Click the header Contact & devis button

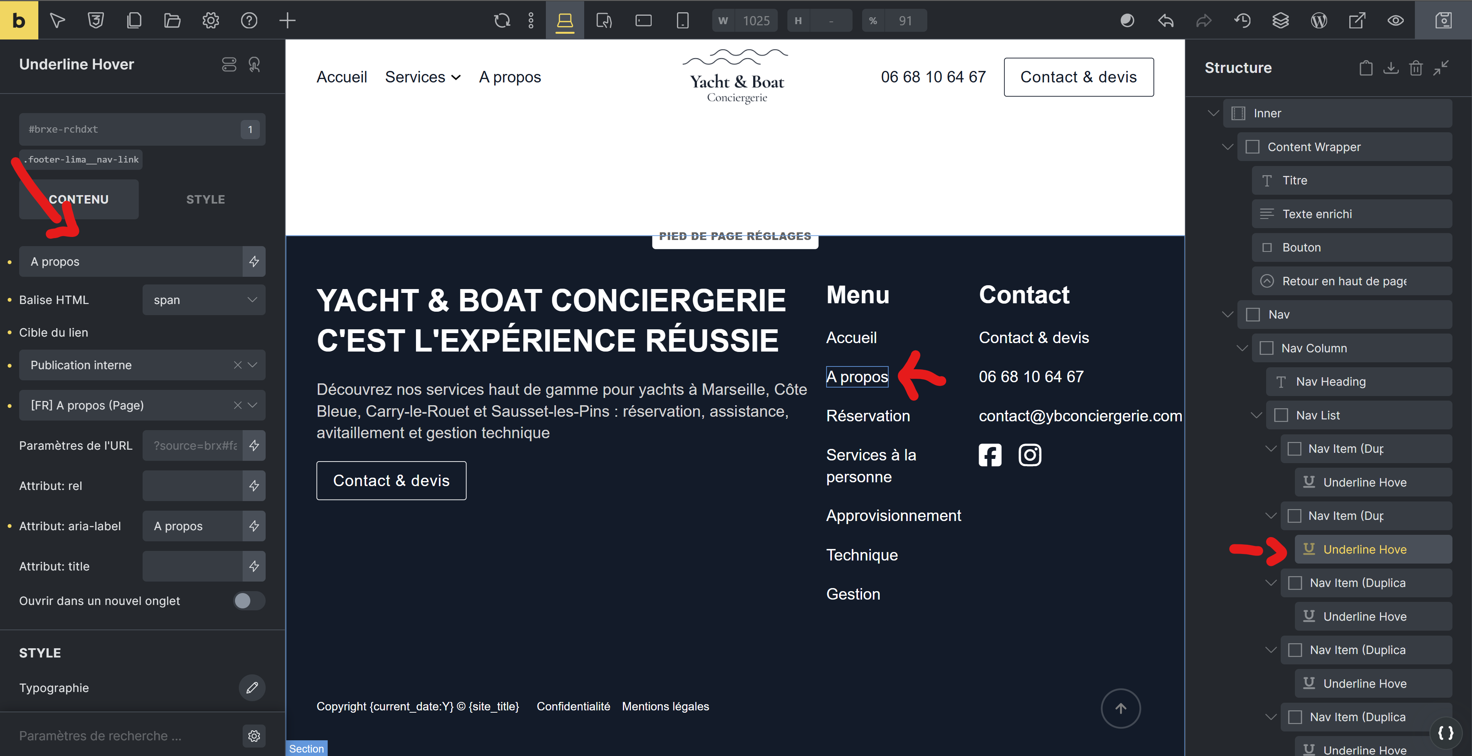pos(1079,77)
